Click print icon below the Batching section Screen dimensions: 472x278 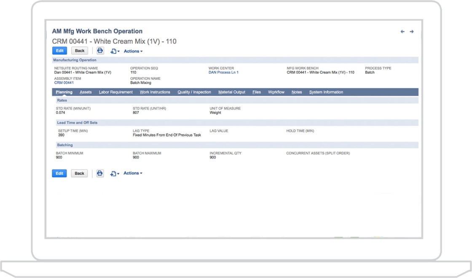100,173
